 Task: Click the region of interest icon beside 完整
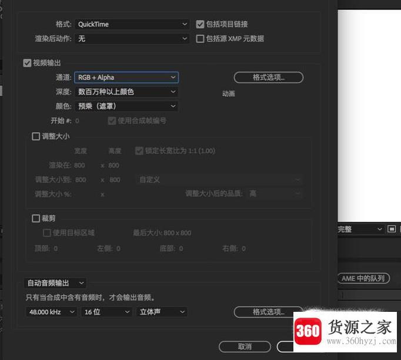tap(391, 229)
